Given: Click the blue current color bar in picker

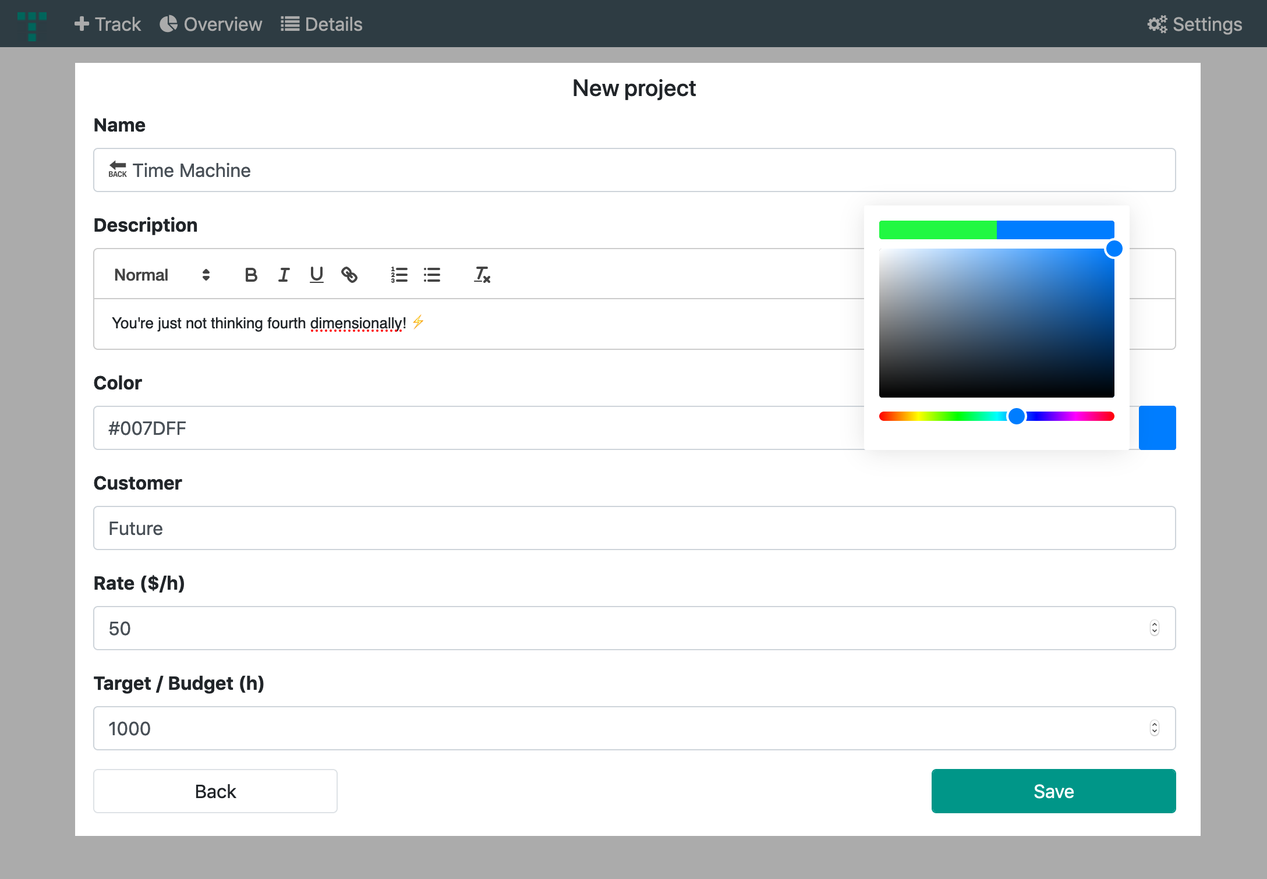Looking at the screenshot, I should pos(1056,230).
